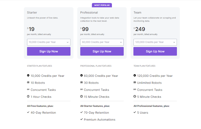
Task: Sign up for the Professional plan
Action: point(102,51)
